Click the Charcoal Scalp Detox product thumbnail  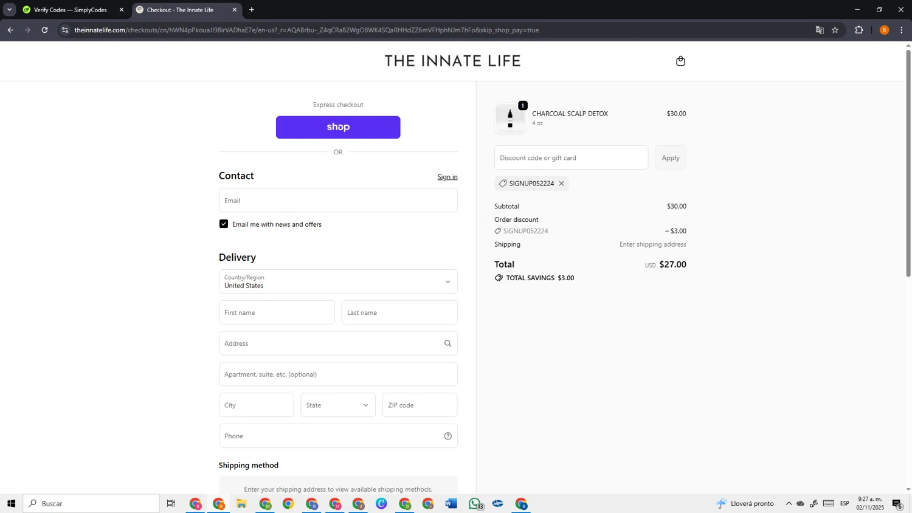pyautogui.click(x=510, y=118)
